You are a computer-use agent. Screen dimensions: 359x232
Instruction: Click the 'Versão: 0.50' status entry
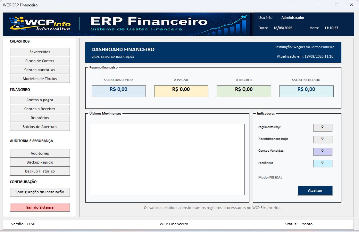(23, 224)
